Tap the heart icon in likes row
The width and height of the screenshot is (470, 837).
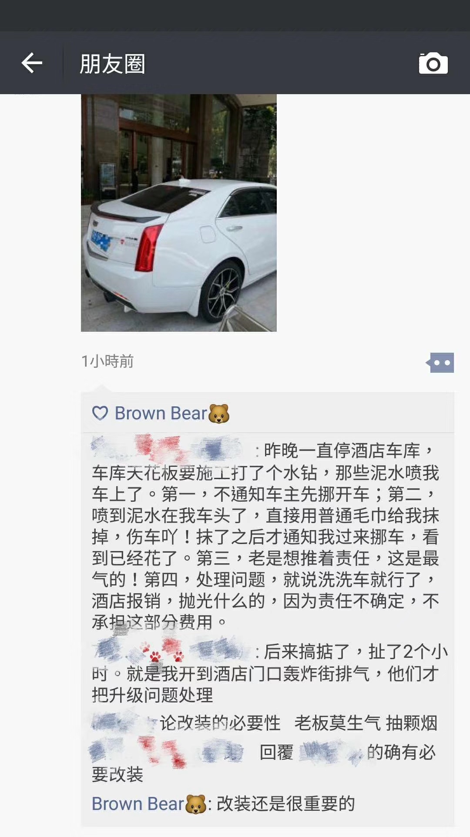100,413
